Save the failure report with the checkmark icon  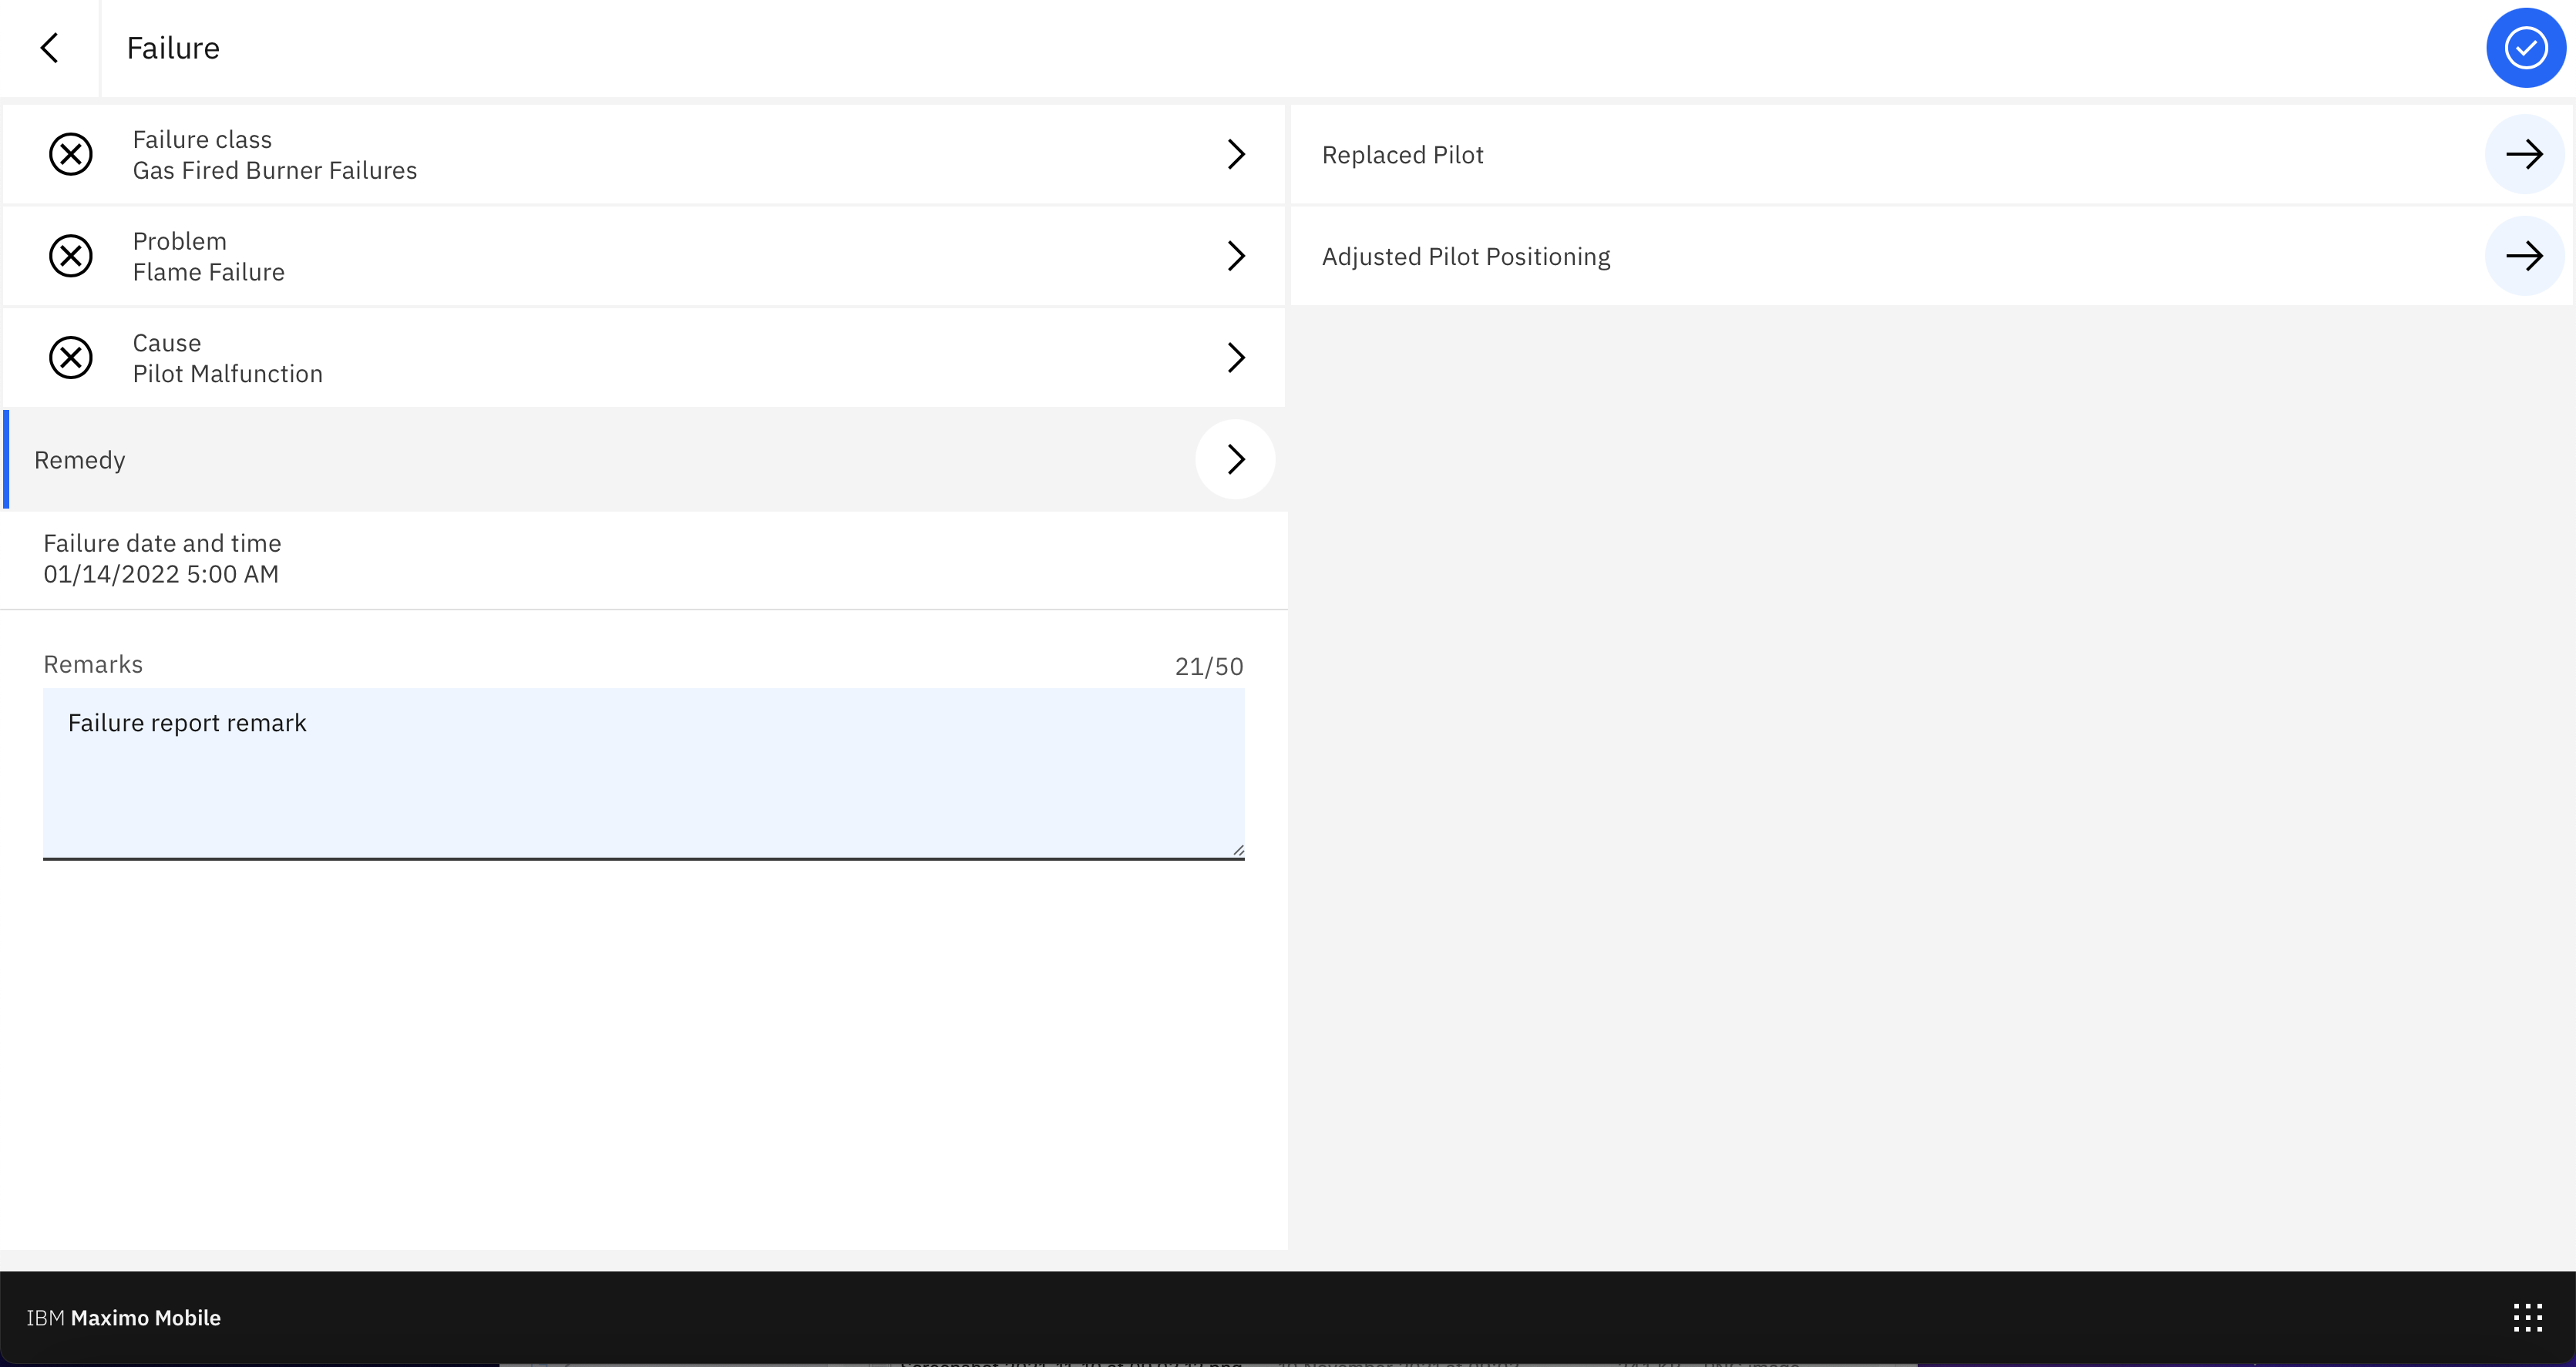tap(2524, 47)
